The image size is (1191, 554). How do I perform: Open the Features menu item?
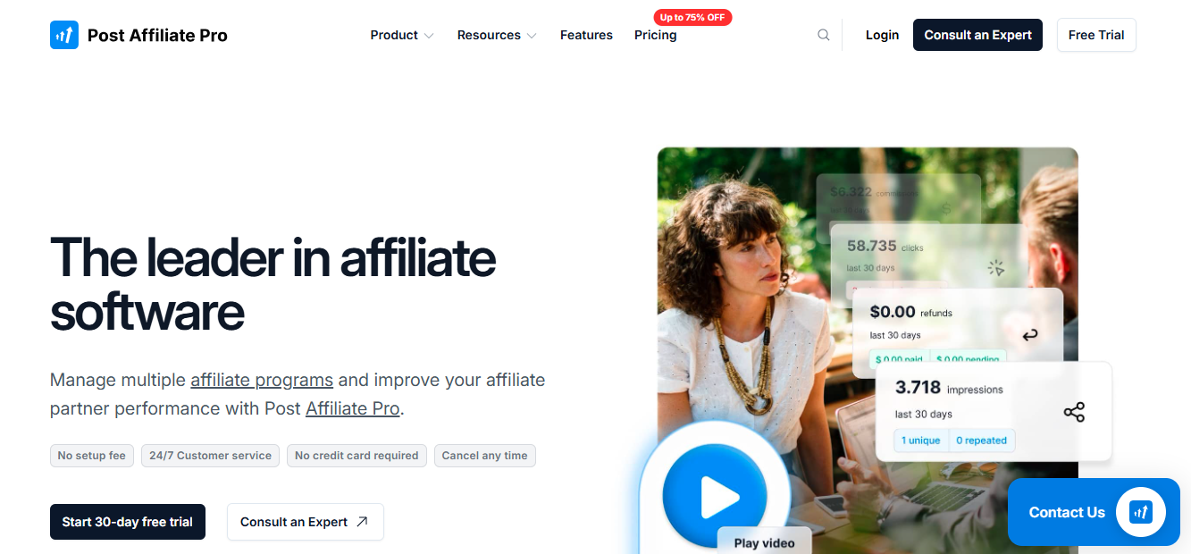point(586,35)
